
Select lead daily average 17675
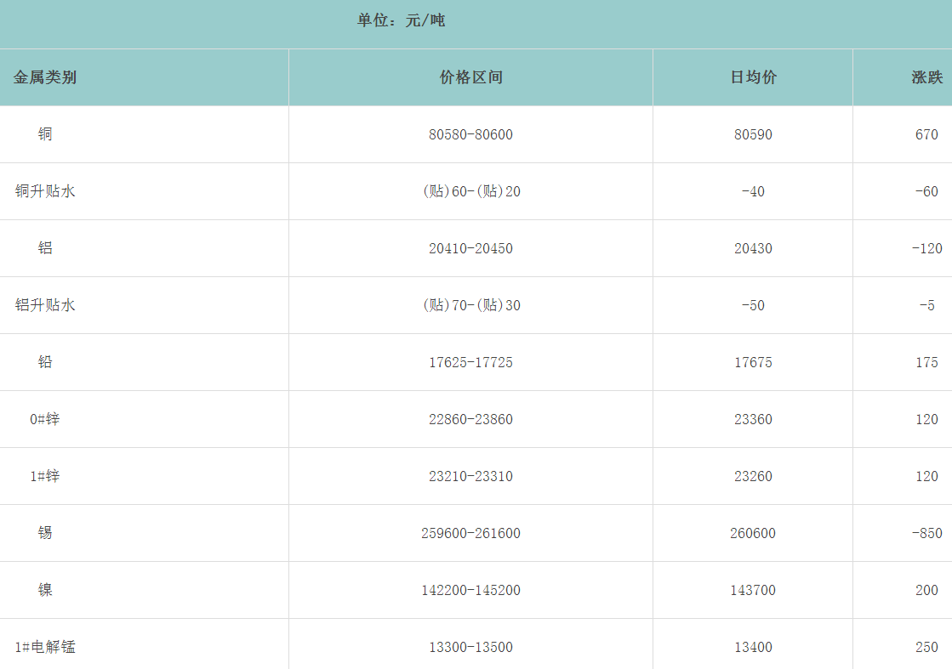click(x=753, y=362)
